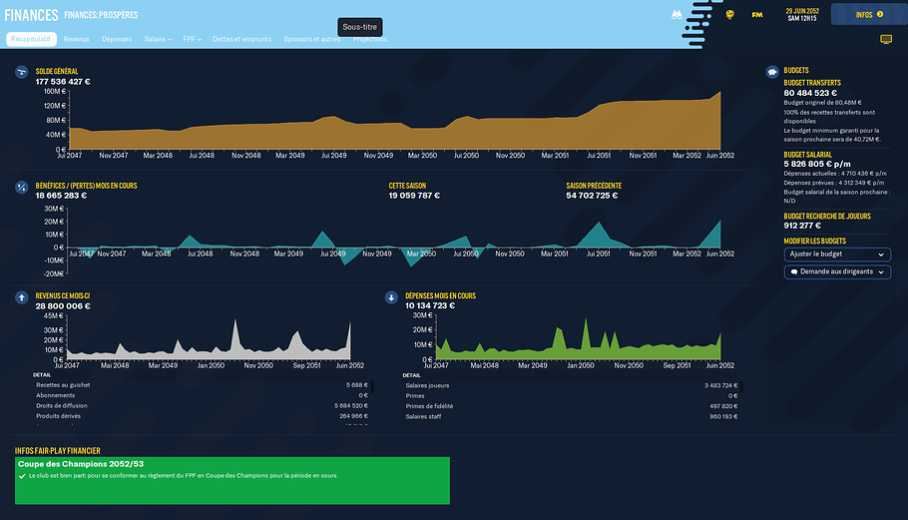908x520 pixels.
Task: Click the Revenus ce mois-ci up-arrow icon
Action: click(21, 297)
